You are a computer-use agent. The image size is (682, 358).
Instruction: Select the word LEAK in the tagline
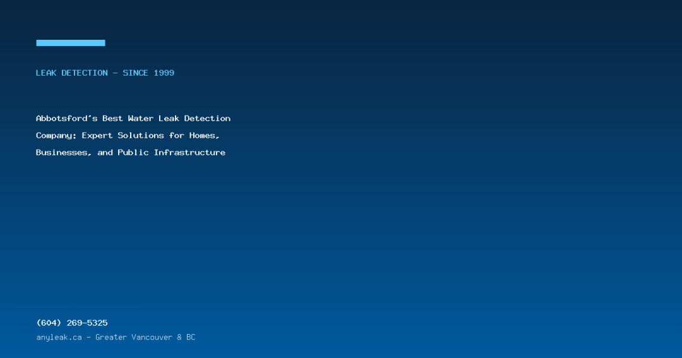coord(46,73)
